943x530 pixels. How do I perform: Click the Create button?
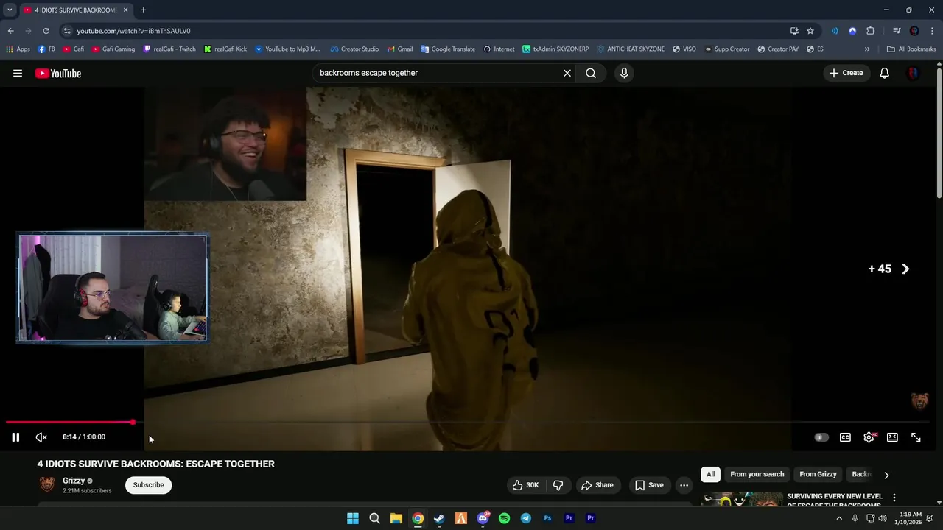click(846, 73)
